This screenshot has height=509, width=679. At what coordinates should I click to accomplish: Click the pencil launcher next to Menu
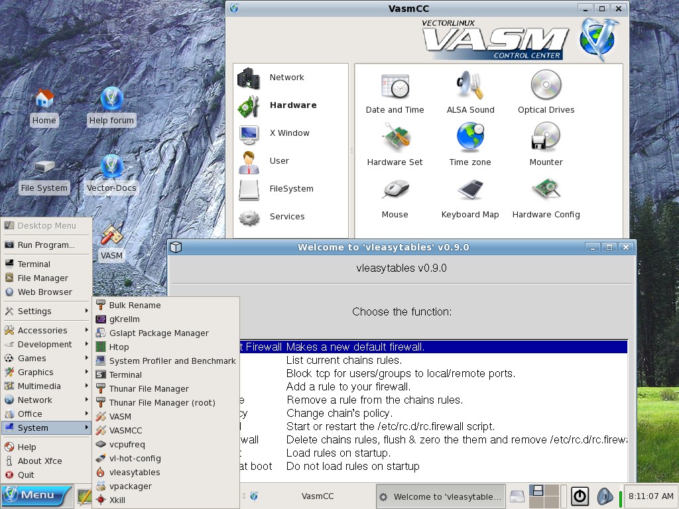(84, 497)
